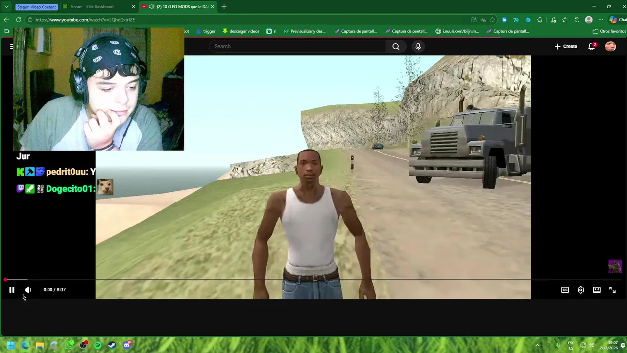Image resolution: width=627 pixels, height=353 pixels.
Task: Open the YouTube Create menu
Action: (566, 46)
